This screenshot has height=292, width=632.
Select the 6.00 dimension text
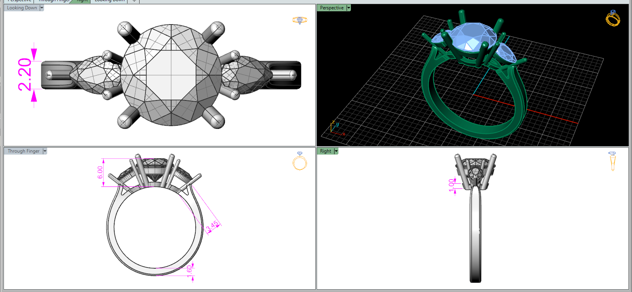pos(100,172)
